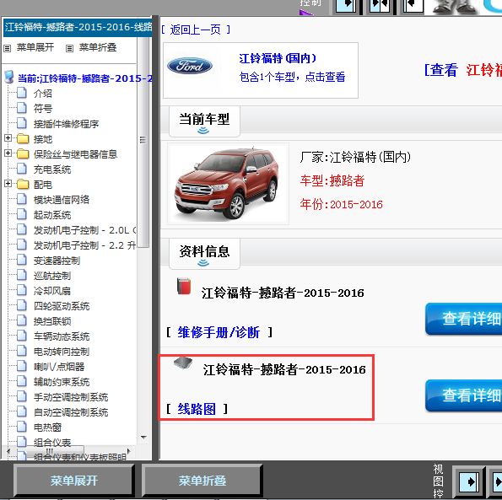
Task: Open the 车辆动态系统 tree item
Action: 62,336
